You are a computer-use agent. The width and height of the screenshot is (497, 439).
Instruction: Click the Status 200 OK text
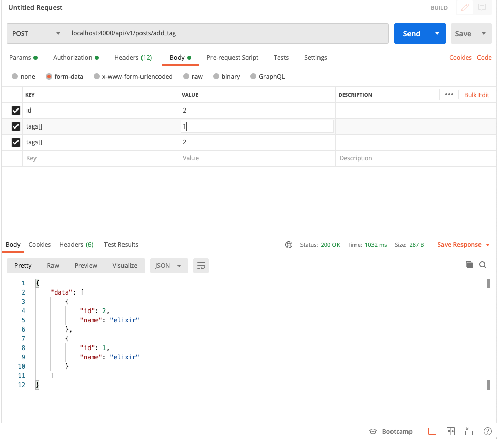click(320, 245)
